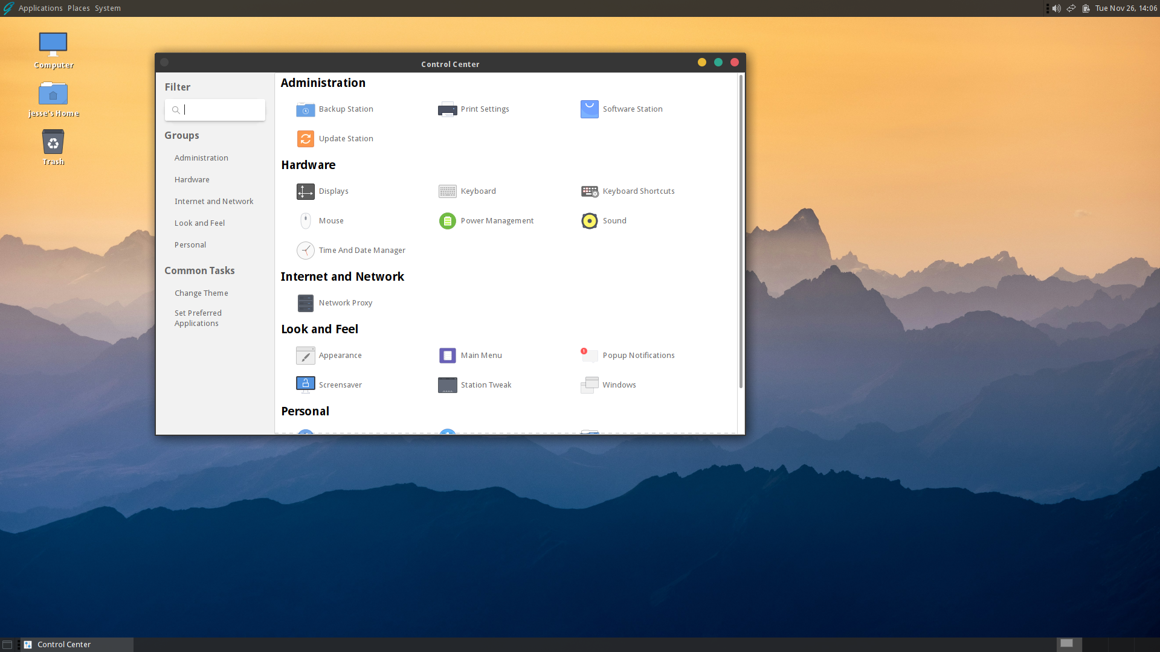Click show desktop button in bottom panel

(x=7, y=645)
